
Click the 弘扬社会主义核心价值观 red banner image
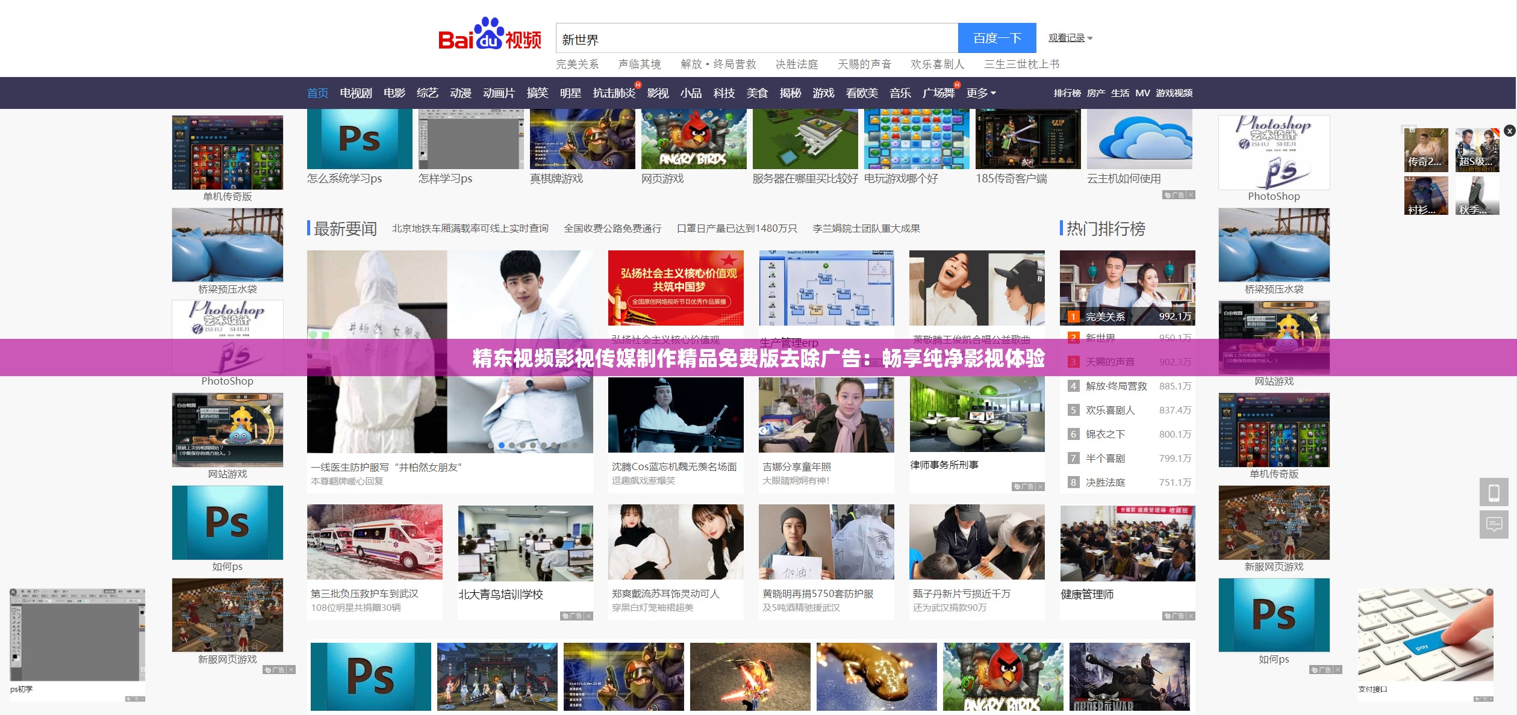676,288
